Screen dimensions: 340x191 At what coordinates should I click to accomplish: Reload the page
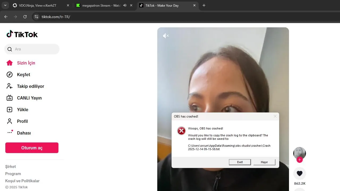(x=25, y=17)
